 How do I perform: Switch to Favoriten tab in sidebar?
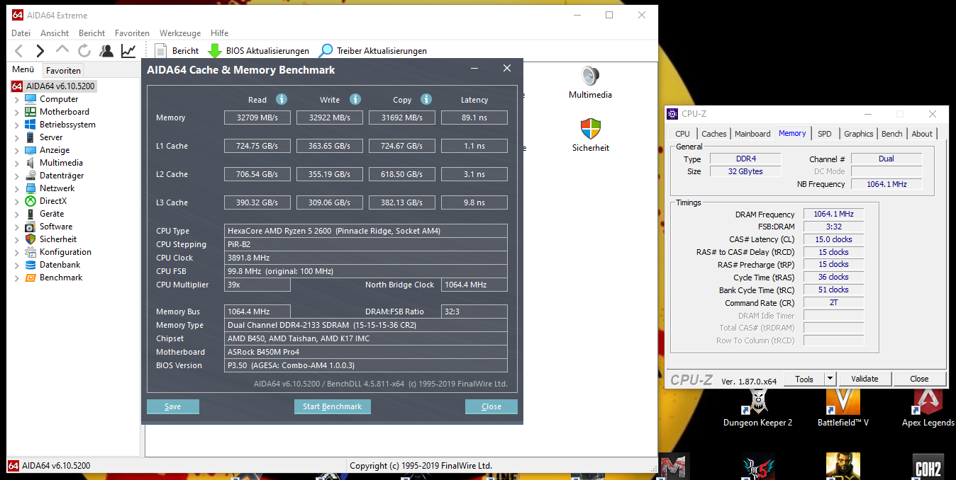[x=64, y=70]
